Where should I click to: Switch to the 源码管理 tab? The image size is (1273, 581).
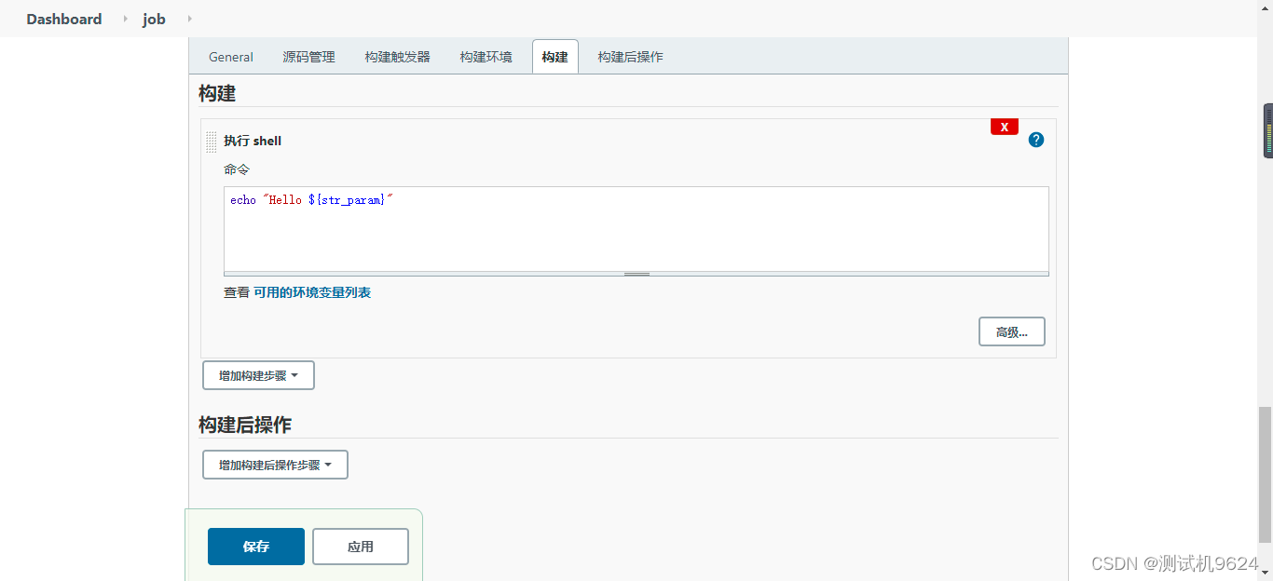pos(309,57)
